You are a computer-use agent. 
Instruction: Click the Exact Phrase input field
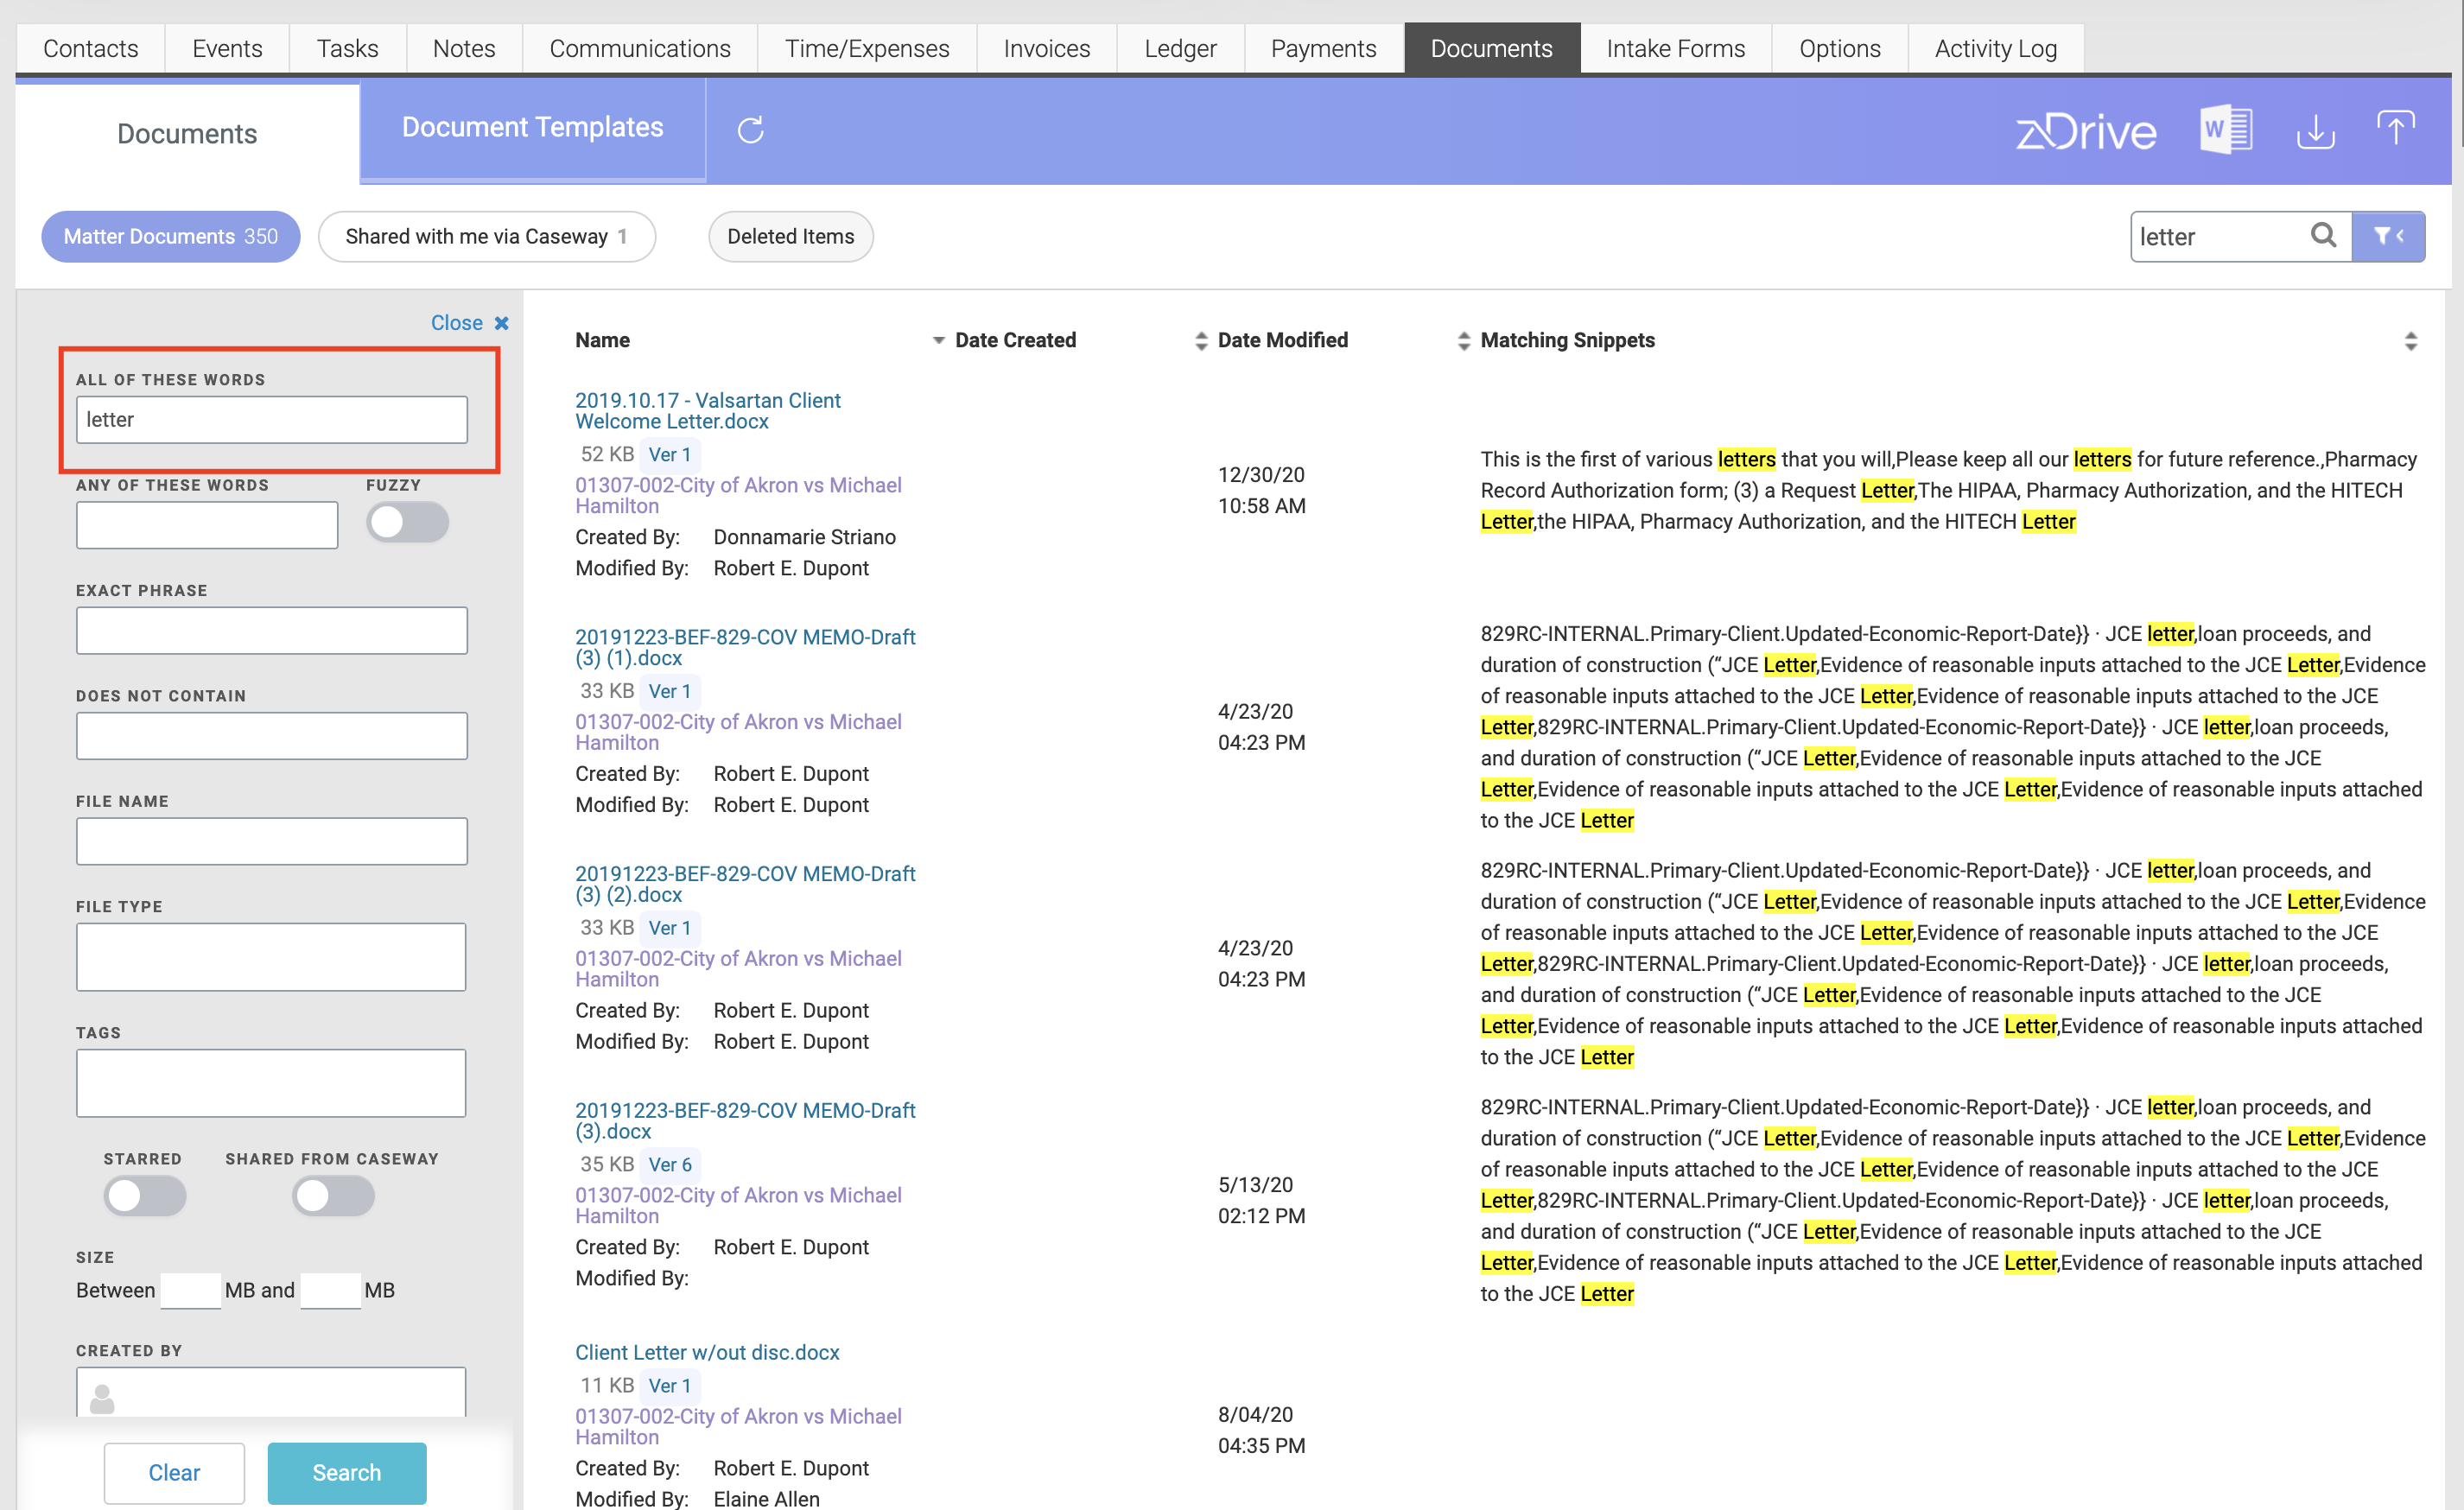tap(271, 631)
